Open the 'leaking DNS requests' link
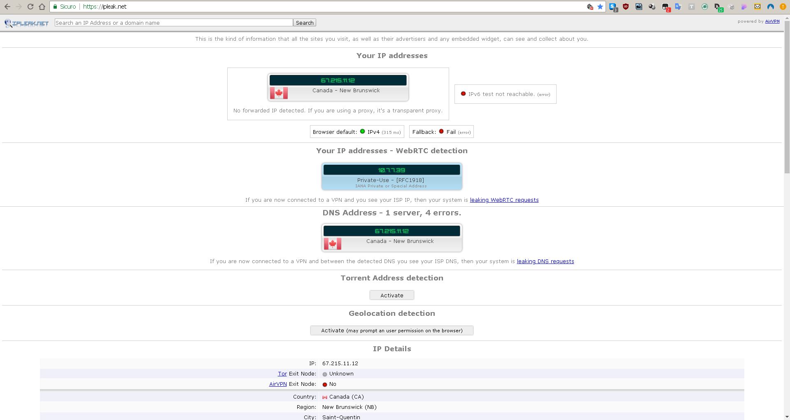Image resolution: width=790 pixels, height=420 pixels. click(545, 261)
